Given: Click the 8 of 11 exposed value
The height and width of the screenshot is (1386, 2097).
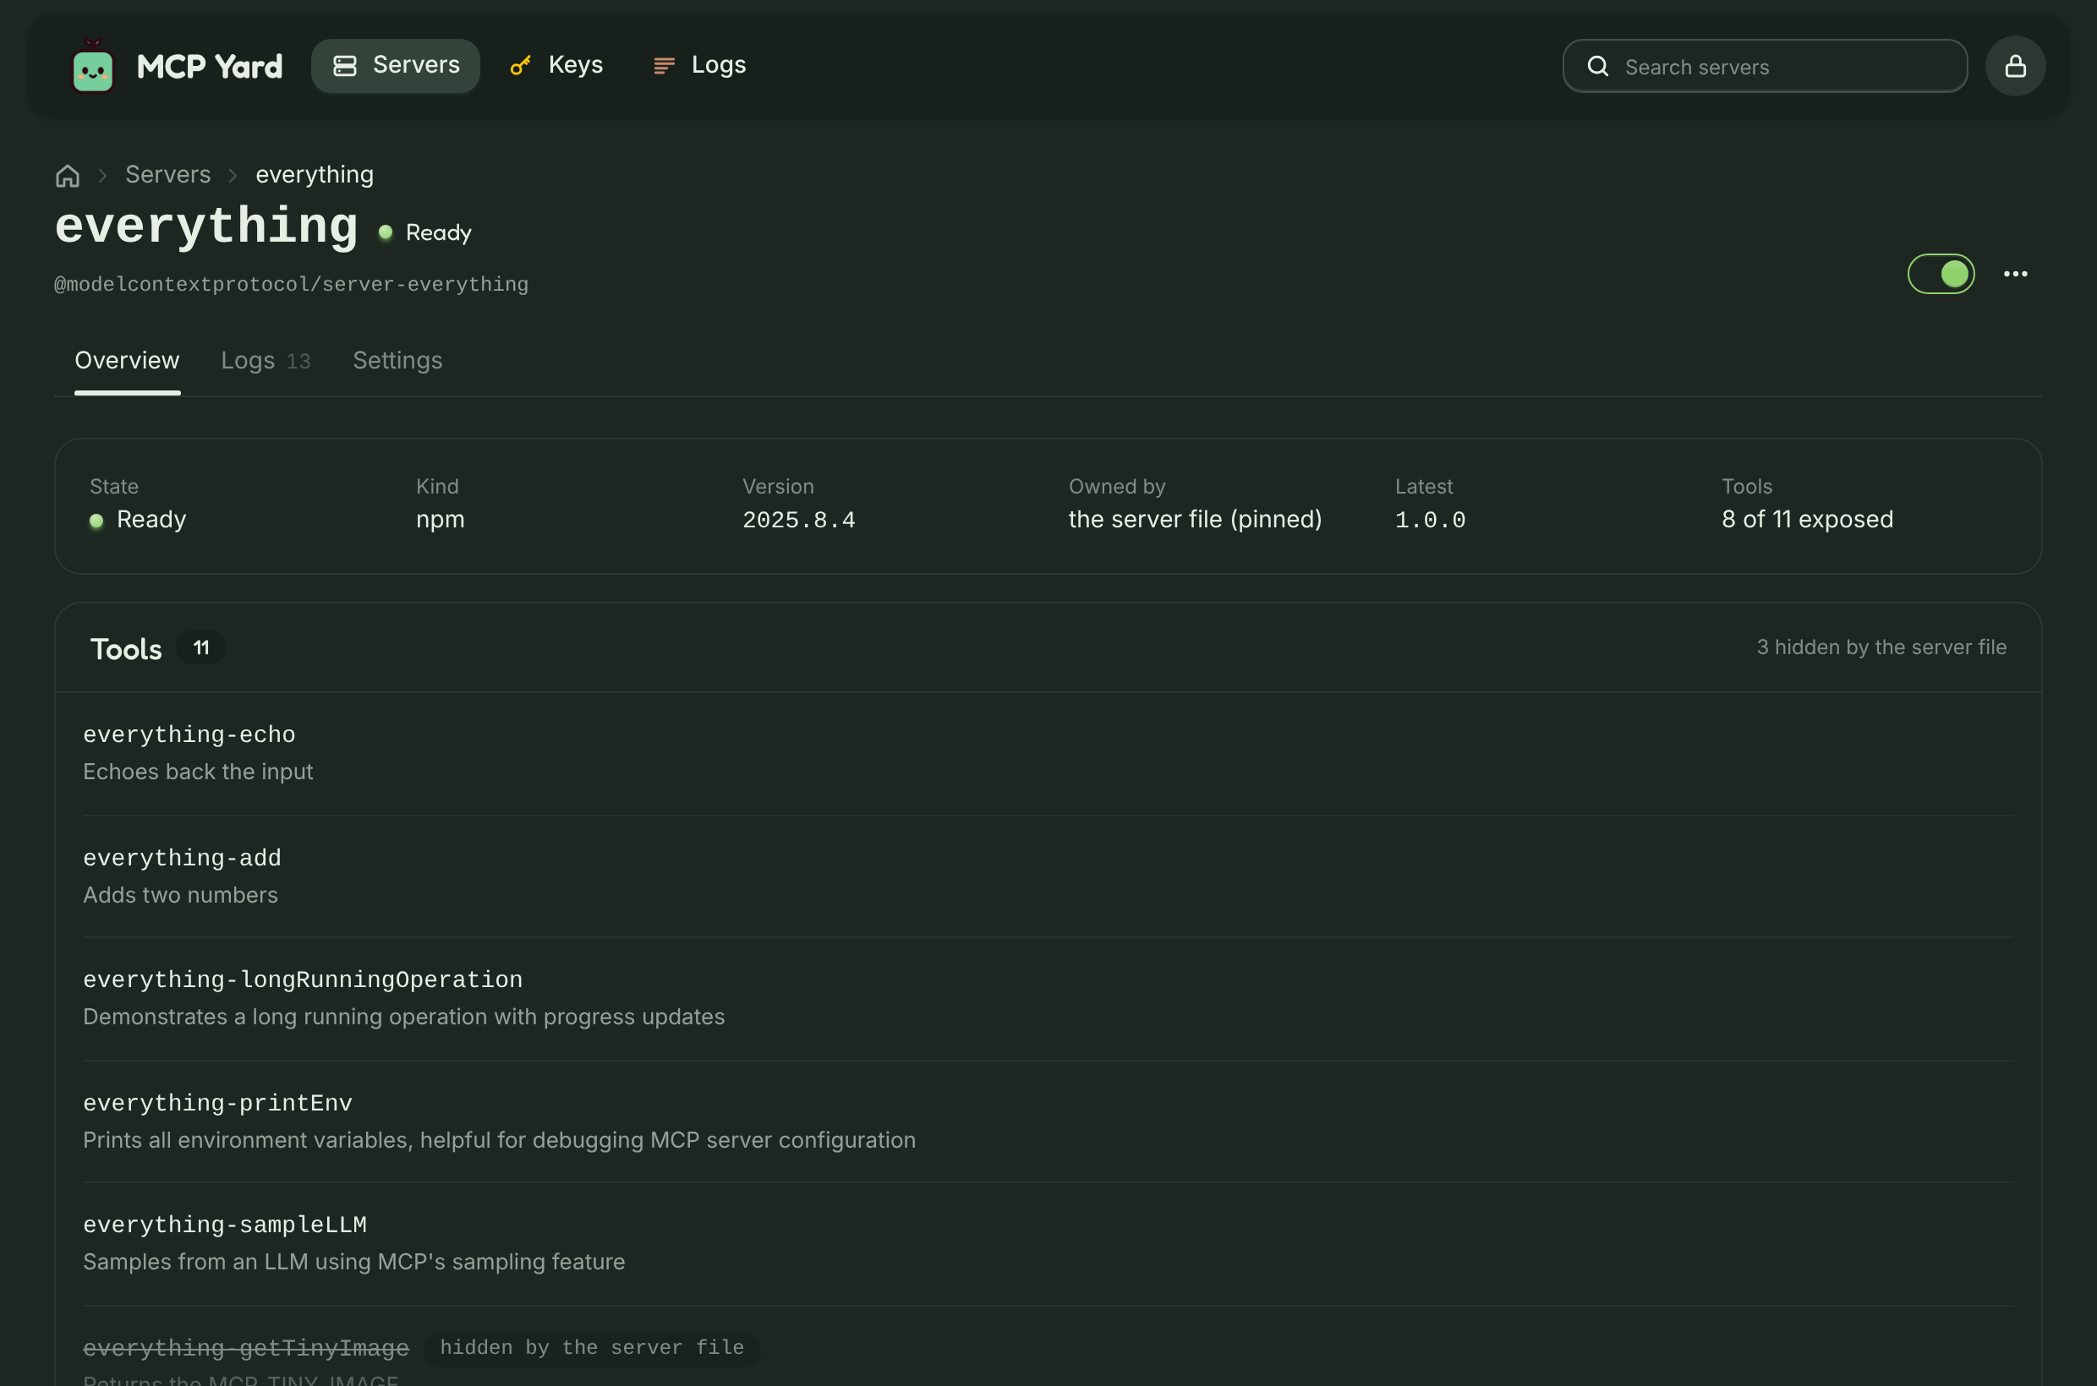Looking at the screenshot, I should [x=1807, y=520].
